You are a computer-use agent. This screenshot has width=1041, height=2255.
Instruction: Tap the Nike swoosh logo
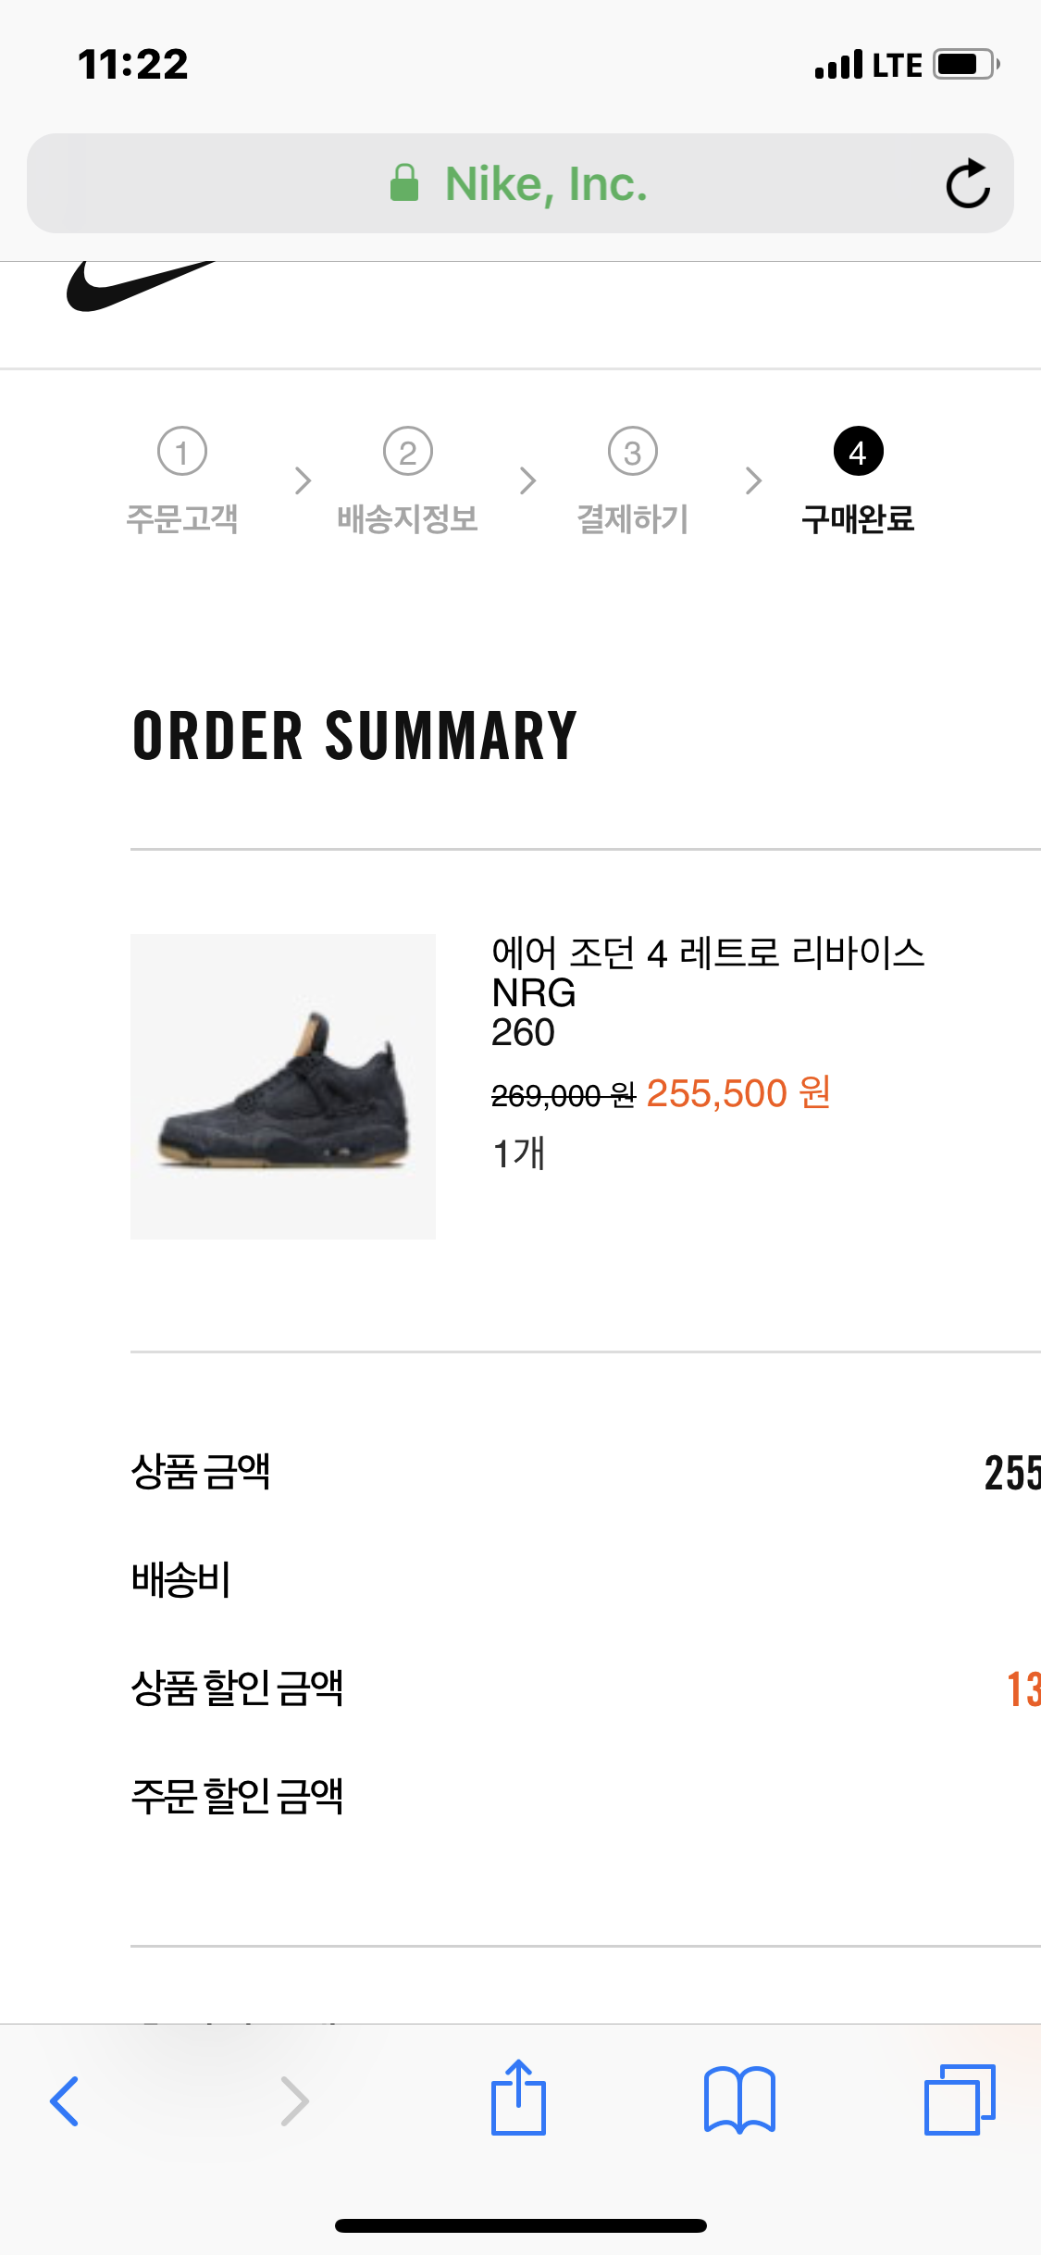click(139, 287)
